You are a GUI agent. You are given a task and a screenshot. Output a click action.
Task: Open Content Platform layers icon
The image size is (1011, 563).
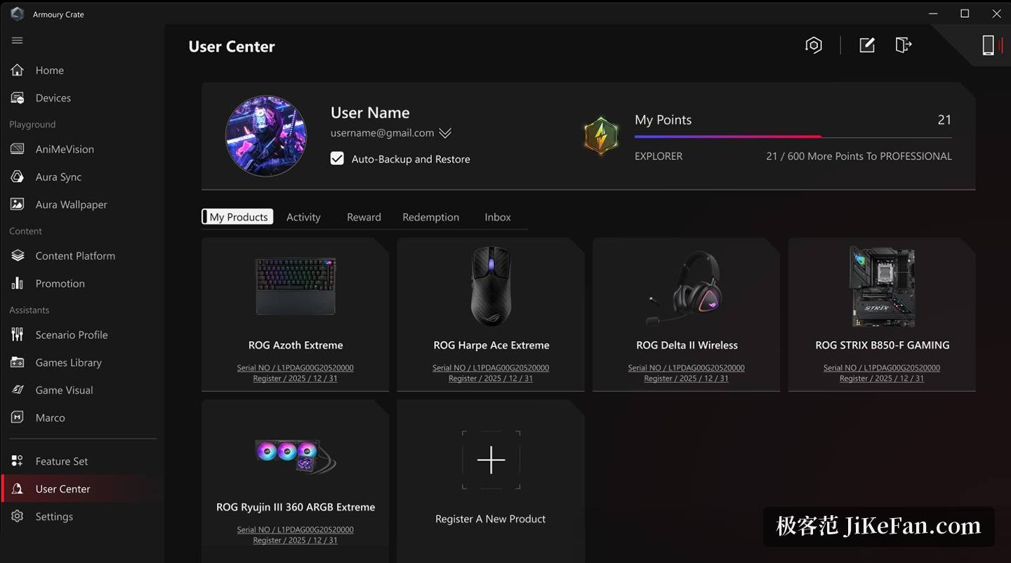pos(18,256)
